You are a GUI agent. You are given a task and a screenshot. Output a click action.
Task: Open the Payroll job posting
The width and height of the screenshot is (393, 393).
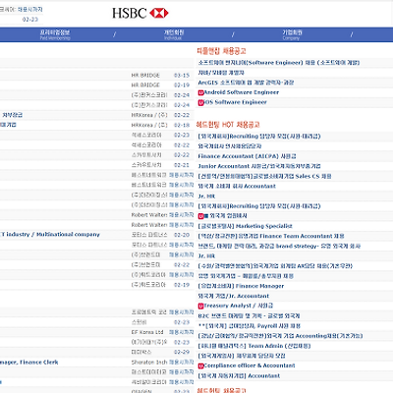click(x=250, y=326)
